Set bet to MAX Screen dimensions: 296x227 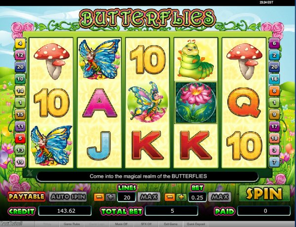click(x=220, y=197)
